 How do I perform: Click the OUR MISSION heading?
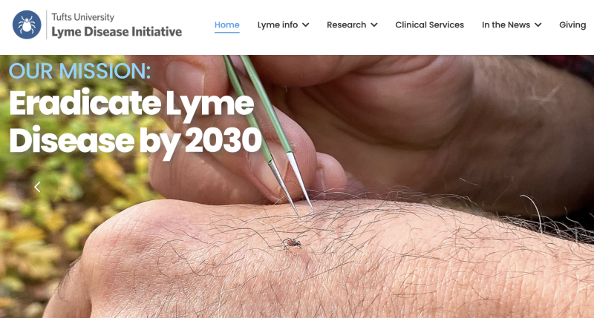coord(79,71)
